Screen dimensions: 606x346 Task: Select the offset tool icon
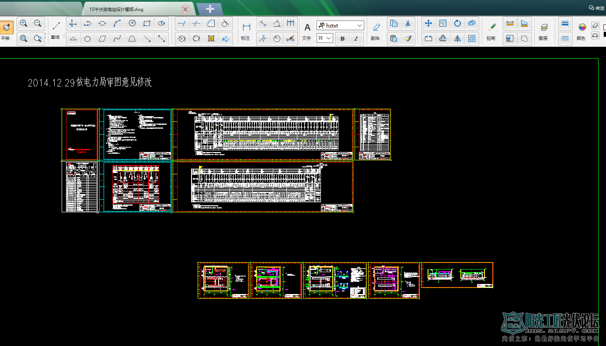pos(443,38)
